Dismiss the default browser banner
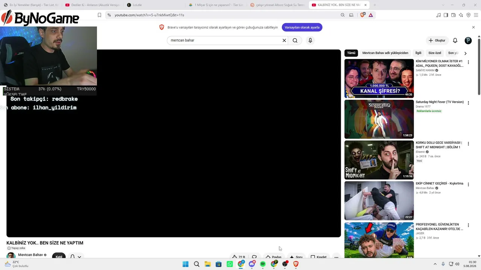This screenshot has width=481, height=270. [473, 27]
